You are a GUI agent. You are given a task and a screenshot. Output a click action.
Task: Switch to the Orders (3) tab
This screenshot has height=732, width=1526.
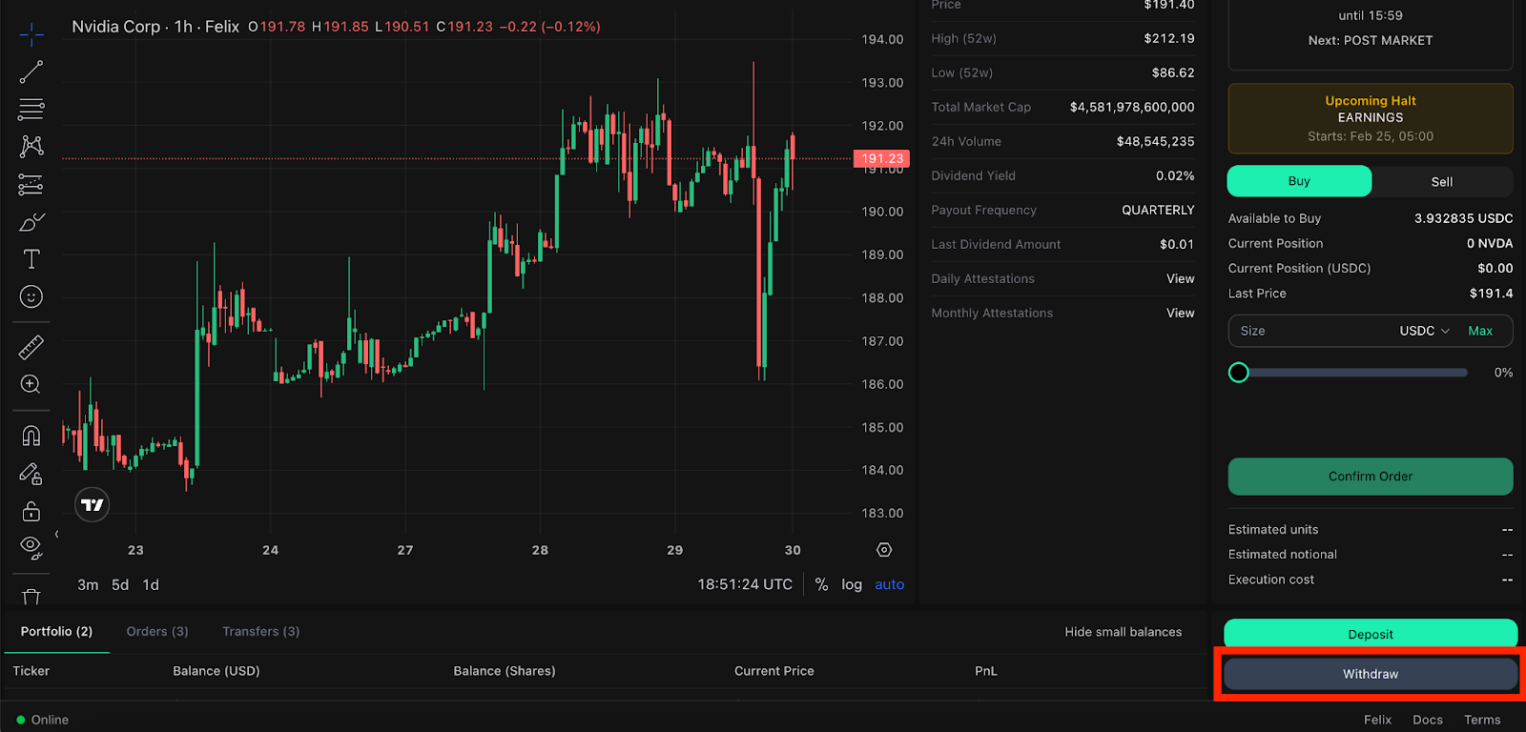click(x=157, y=631)
